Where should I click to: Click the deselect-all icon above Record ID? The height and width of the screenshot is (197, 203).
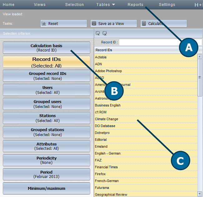[x=105, y=33]
